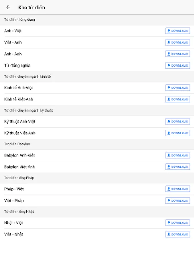Download the Việt - Pháp dictionary
This screenshot has width=194, height=258.
click(178, 201)
